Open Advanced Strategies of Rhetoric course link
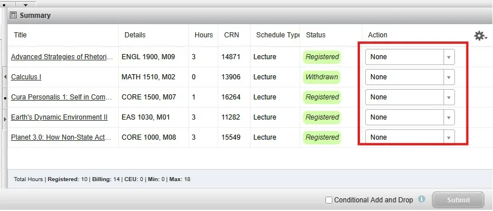Screen dimensions: 493x211 [62, 57]
